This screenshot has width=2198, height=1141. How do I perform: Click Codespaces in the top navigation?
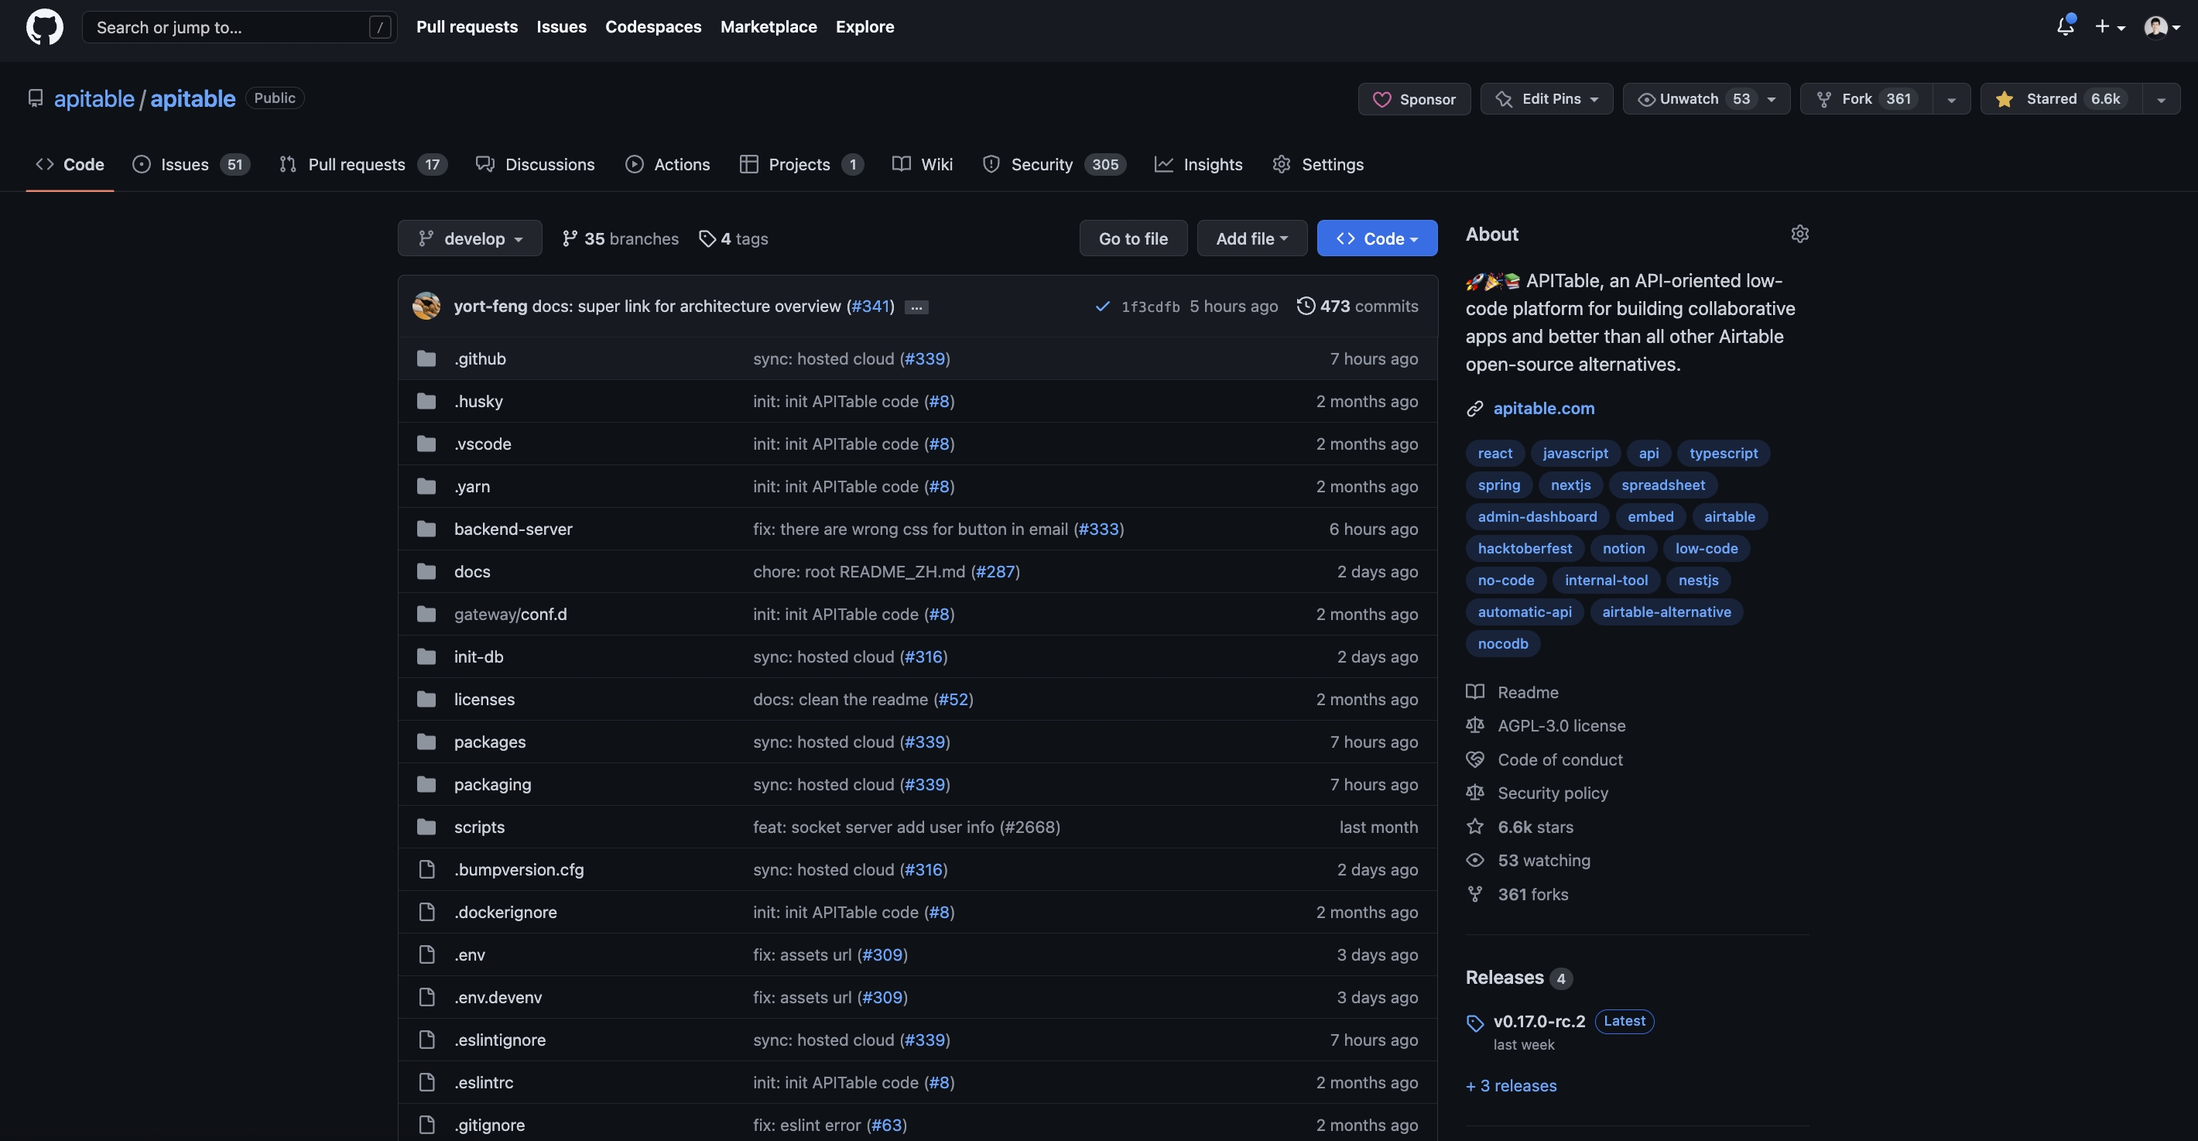coord(652,26)
